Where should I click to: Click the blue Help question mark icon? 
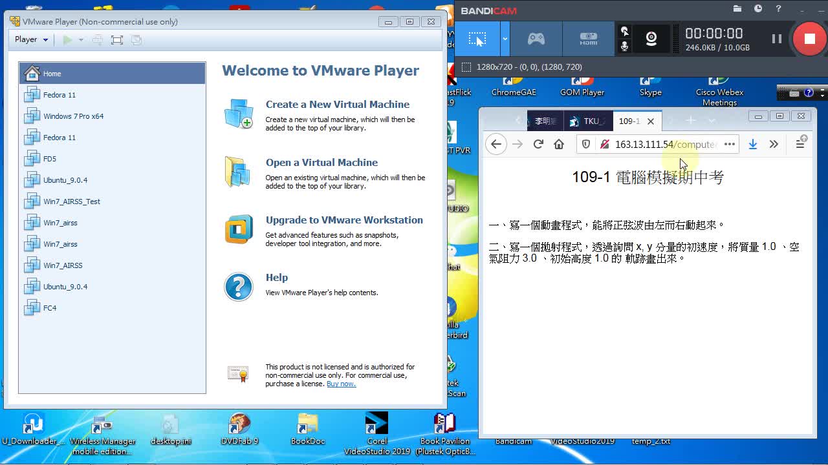(x=238, y=287)
